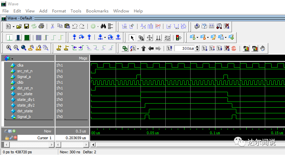285x155 pixels.
Task: Open the Edit menu
Action: tap(17, 11)
